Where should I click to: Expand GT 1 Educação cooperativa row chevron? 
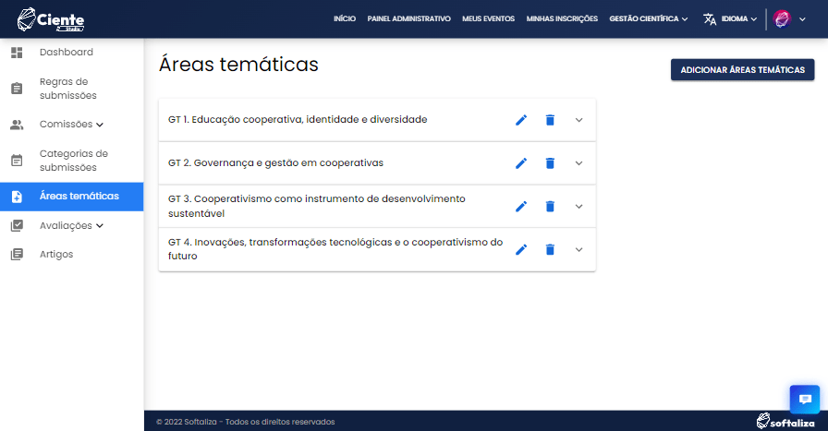578,120
